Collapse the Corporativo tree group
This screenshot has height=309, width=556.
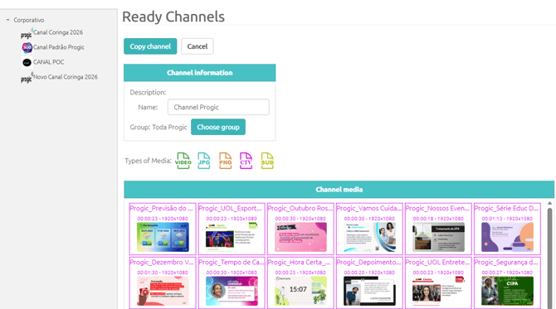7,20
